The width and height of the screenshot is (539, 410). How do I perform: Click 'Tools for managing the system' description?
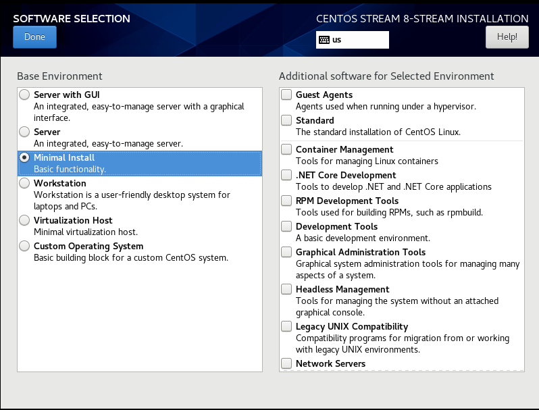click(x=397, y=307)
